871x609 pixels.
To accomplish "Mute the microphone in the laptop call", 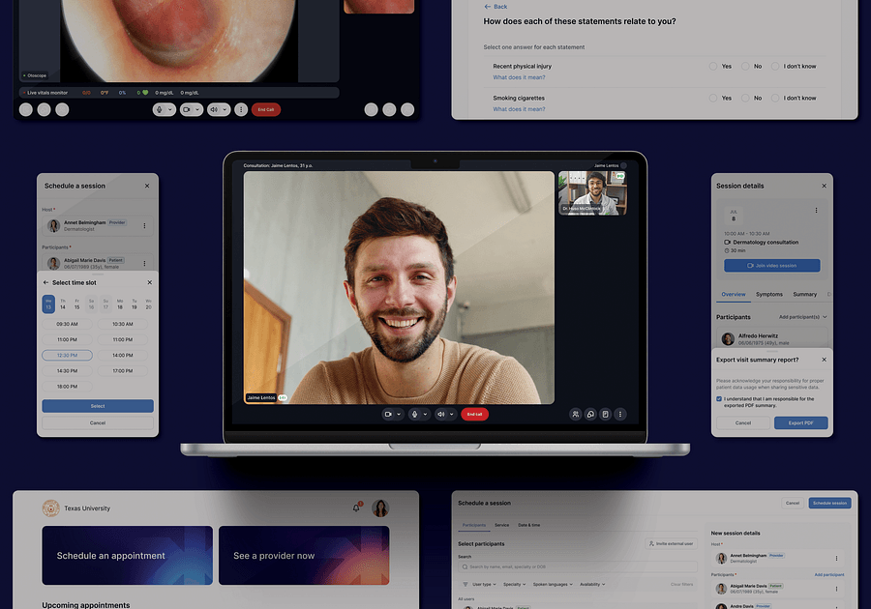I will tap(414, 414).
